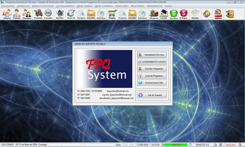Screen dimensions: 245x147
Task: Open the FERRAMENTAS menu
Action: (155, 6)
